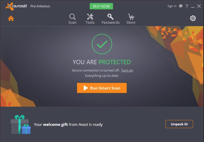This screenshot has width=204, height=142.
Task: Click Sign in link
Action: click(172, 6)
